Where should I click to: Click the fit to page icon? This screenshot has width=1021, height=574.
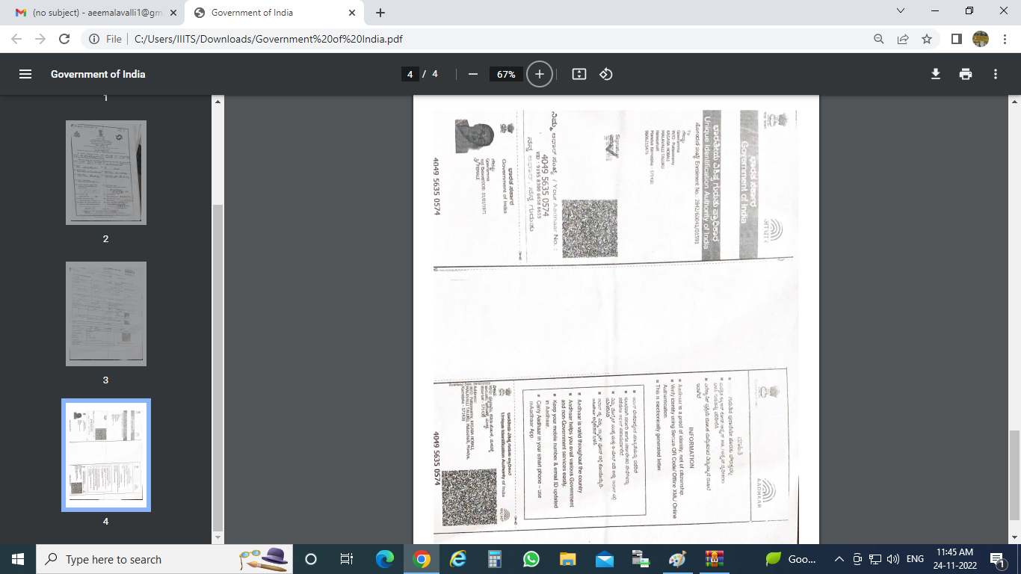coord(579,74)
